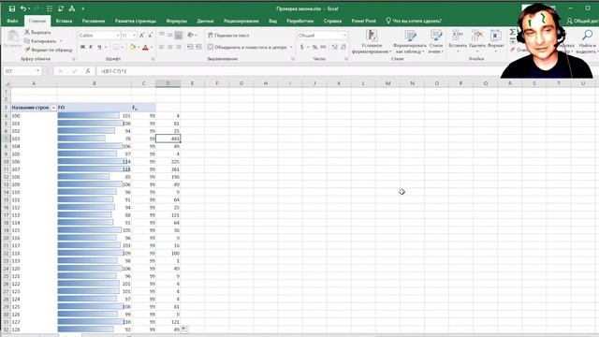Expand Cell Styles (Стили ячеек) menu
The width and height of the screenshot is (599, 337).
(x=436, y=42)
